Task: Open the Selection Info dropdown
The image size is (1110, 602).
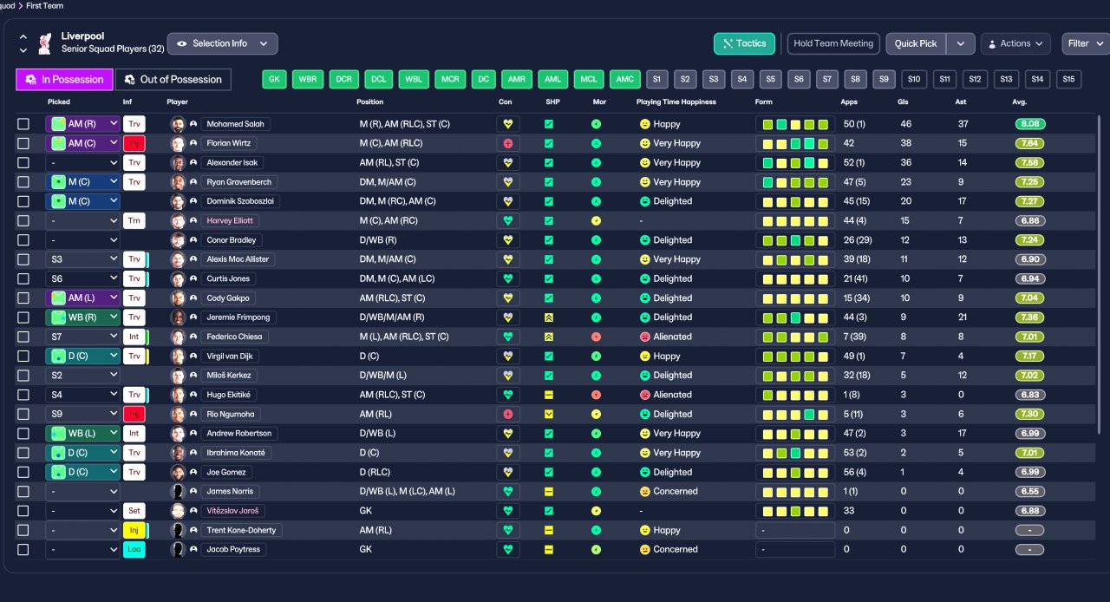Action: coord(222,43)
